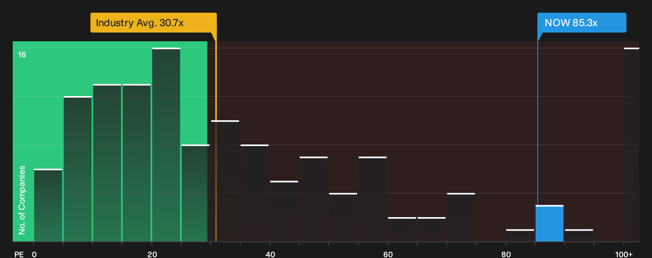Select the bar at PE 55-60

[373, 199]
